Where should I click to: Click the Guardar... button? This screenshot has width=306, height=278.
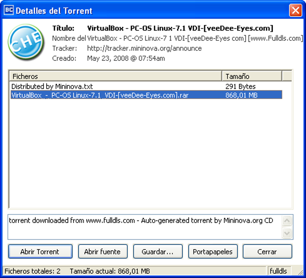[158, 251]
